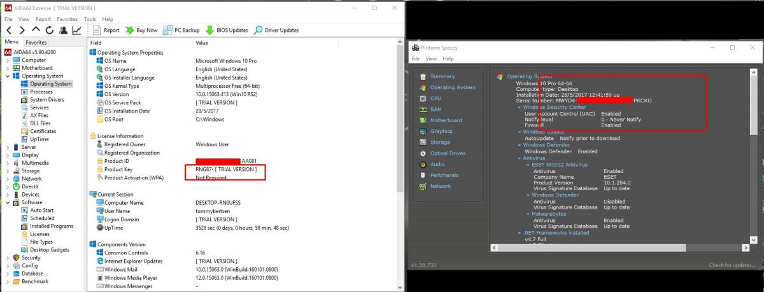Collapse the Software tree node
This screenshot has width=764, height=292.
tap(8, 202)
